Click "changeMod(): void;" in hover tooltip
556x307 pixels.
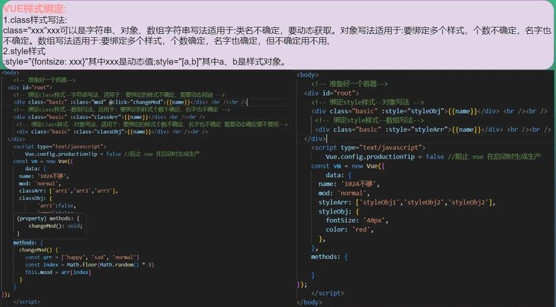pyautogui.click(x=56, y=225)
